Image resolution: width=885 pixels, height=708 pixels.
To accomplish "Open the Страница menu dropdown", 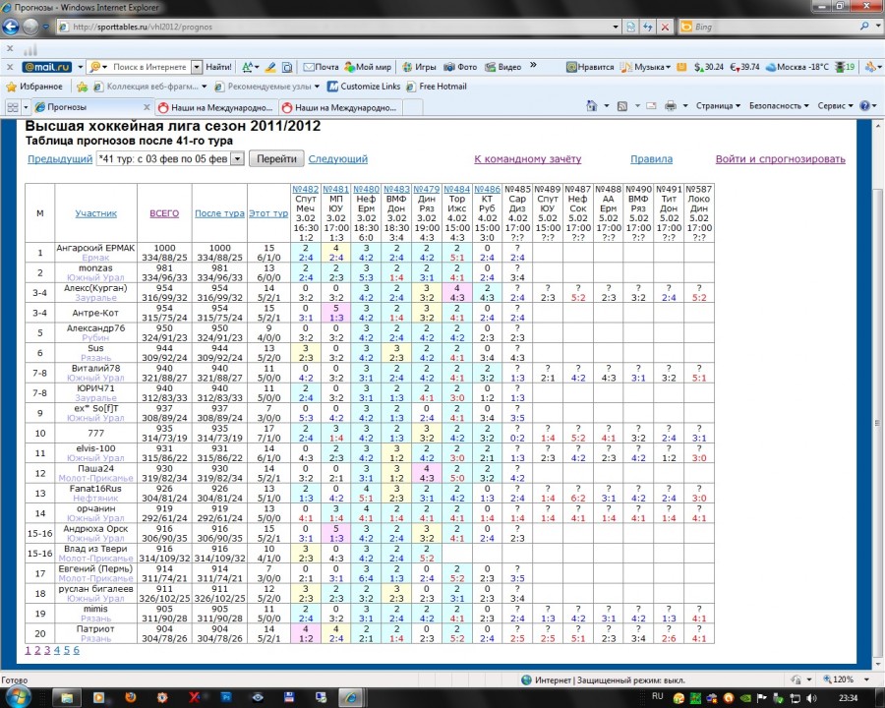I will 718,106.
